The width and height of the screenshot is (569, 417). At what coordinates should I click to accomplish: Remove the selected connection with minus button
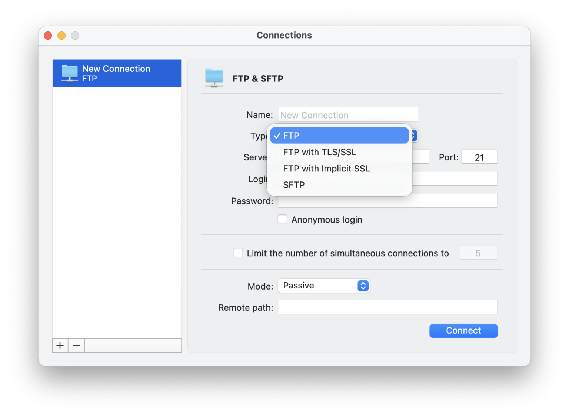76,346
